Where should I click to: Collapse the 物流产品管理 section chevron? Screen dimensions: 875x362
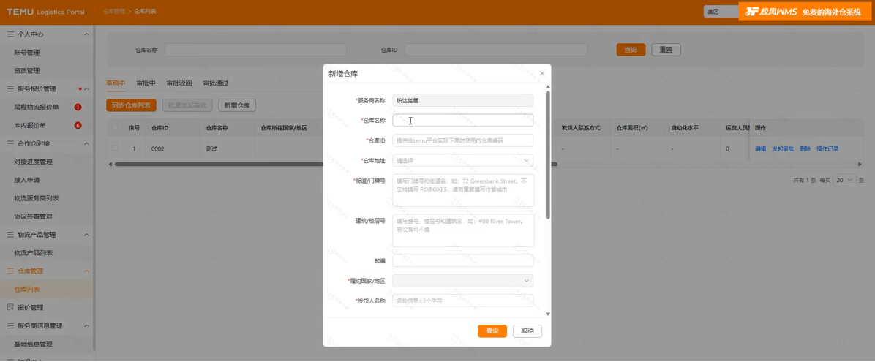pyautogui.click(x=86, y=234)
